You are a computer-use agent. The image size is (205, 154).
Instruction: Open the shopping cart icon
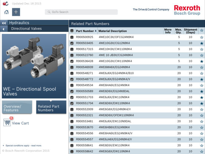(7, 122)
